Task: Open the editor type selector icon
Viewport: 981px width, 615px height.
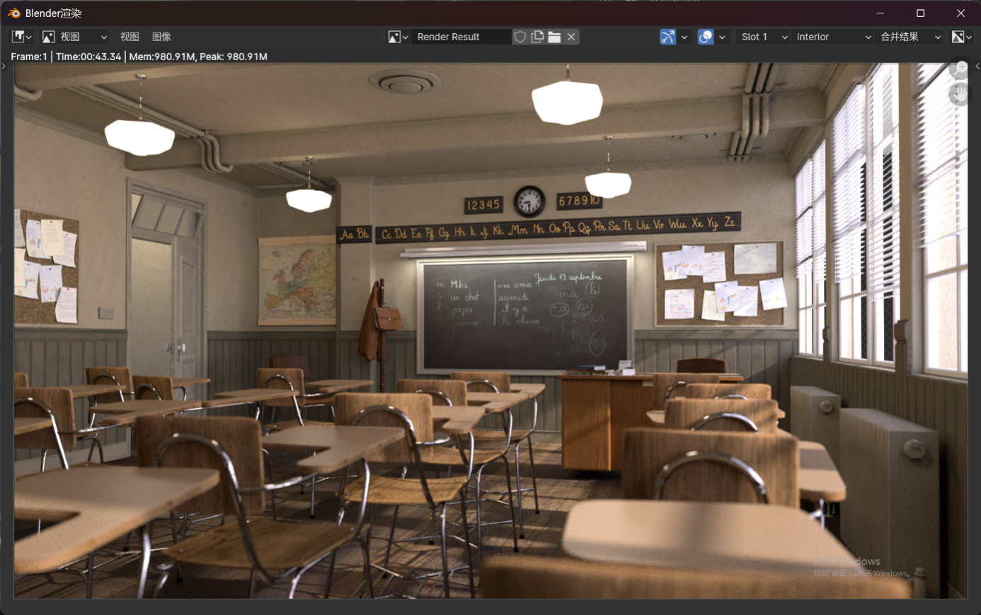Action: point(21,37)
